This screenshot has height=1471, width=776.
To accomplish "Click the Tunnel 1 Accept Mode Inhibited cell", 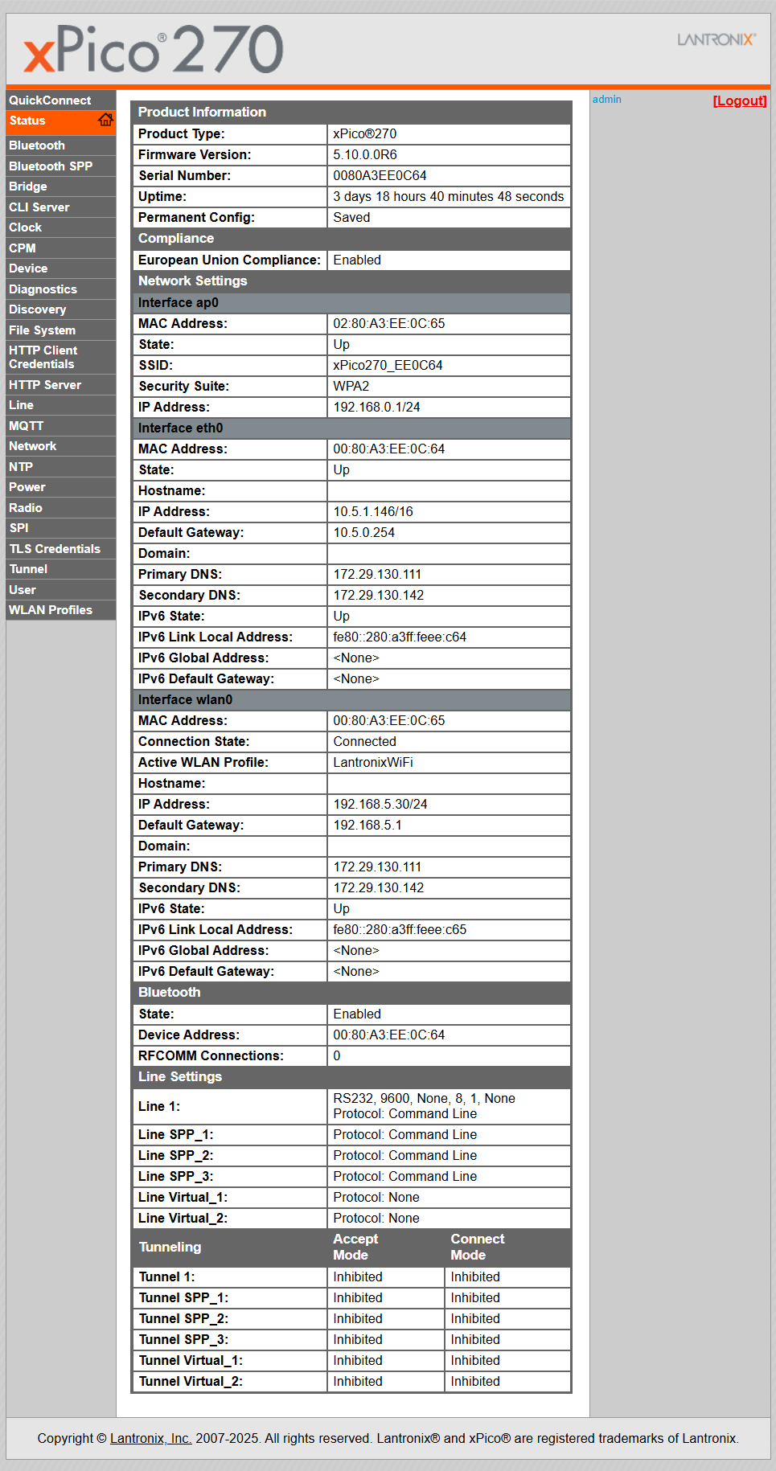I will [386, 1277].
